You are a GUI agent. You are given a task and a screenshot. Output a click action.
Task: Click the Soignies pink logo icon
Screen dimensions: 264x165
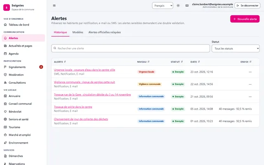click(x=7, y=7)
